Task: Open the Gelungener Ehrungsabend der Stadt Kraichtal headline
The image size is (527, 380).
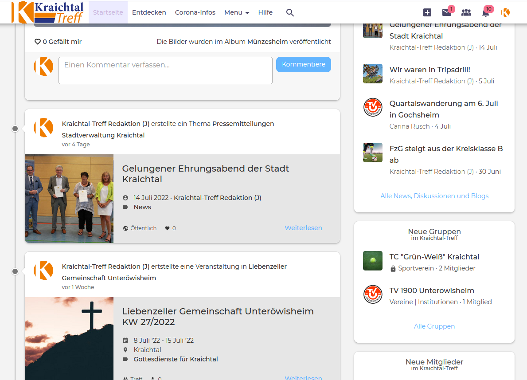Action: [x=205, y=174]
